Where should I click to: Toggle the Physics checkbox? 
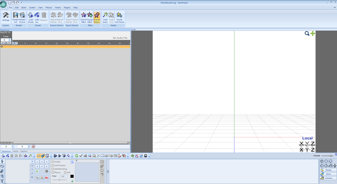point(52,172)
